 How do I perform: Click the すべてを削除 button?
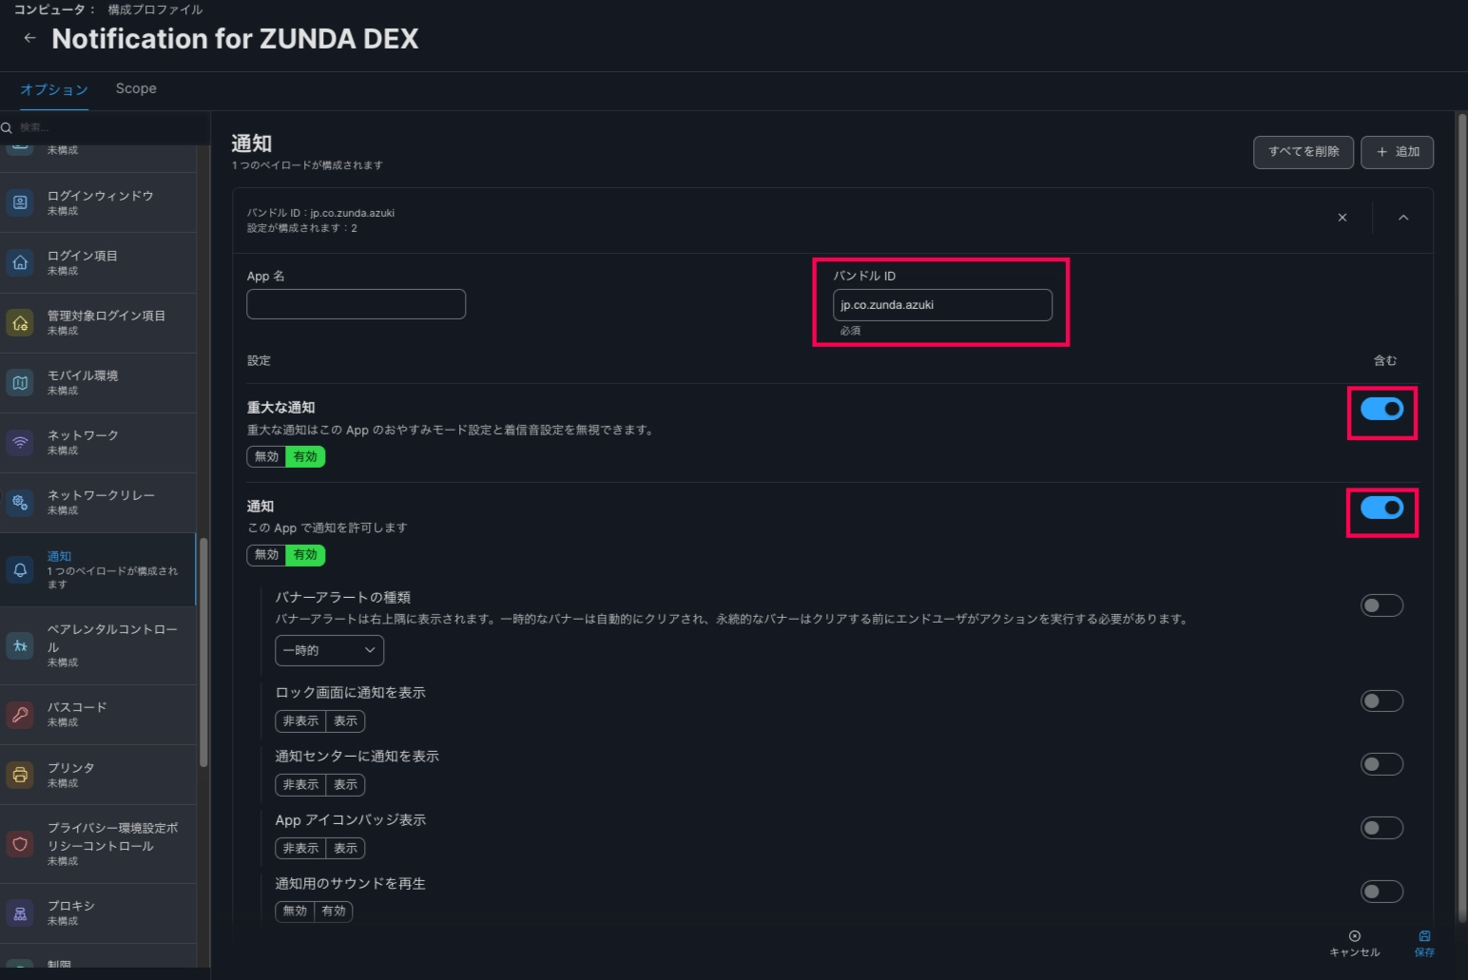pyautogui.click(x=1303, y=152)
